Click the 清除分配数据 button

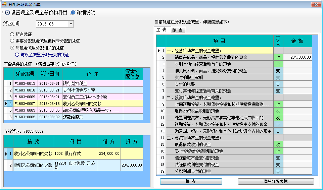tap(276, 181)
